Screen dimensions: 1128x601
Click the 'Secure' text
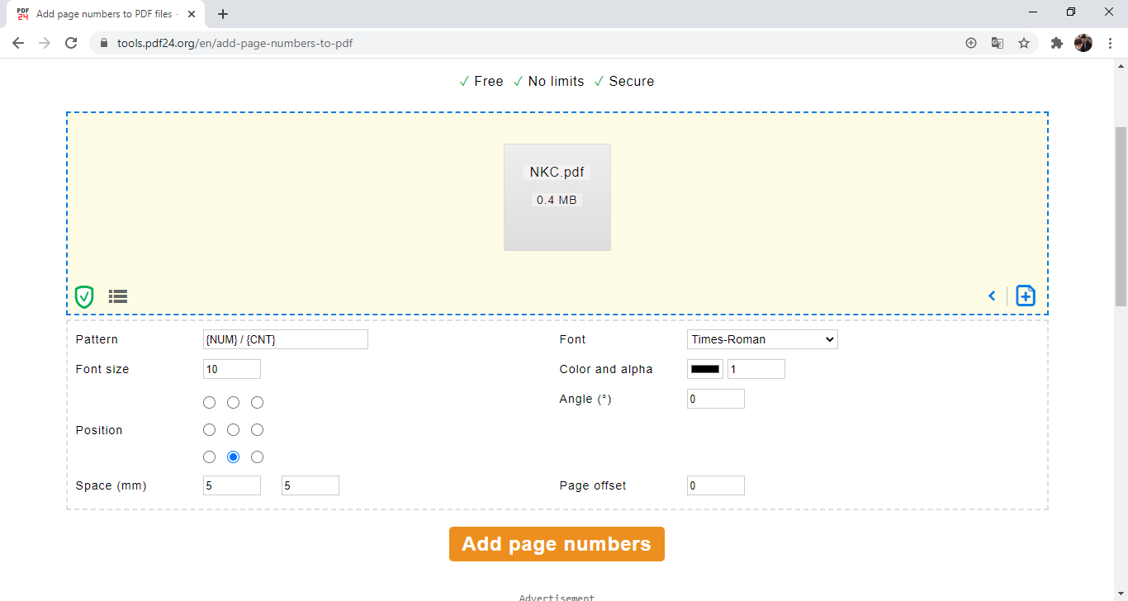pos(632,81)
